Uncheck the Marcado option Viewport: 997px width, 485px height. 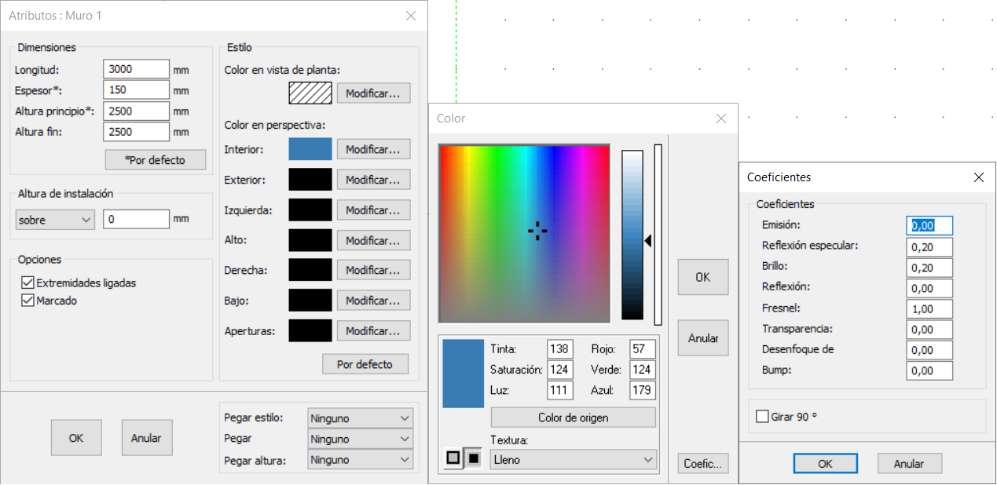[x=28, y=301]
